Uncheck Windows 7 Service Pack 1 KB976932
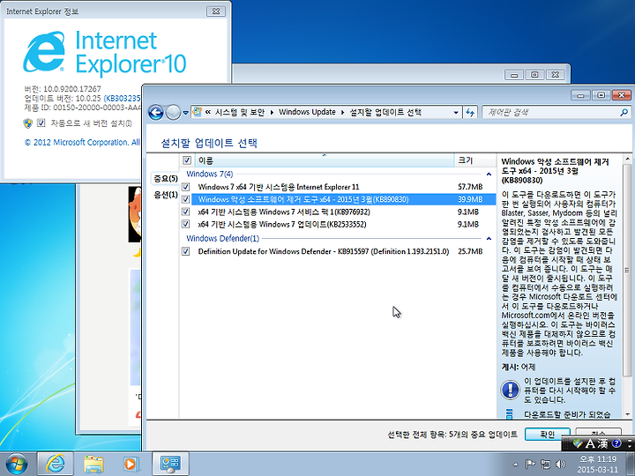The width and height of the screenshot is (635, 476). pos(185,212)
